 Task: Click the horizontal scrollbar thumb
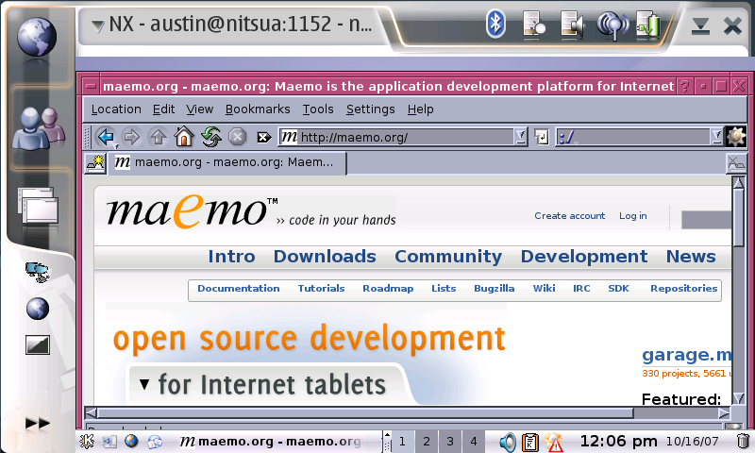tap(365, 413)
